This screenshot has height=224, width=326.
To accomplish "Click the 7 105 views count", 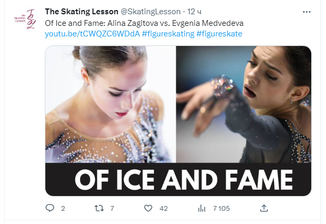I will point(222,208).
